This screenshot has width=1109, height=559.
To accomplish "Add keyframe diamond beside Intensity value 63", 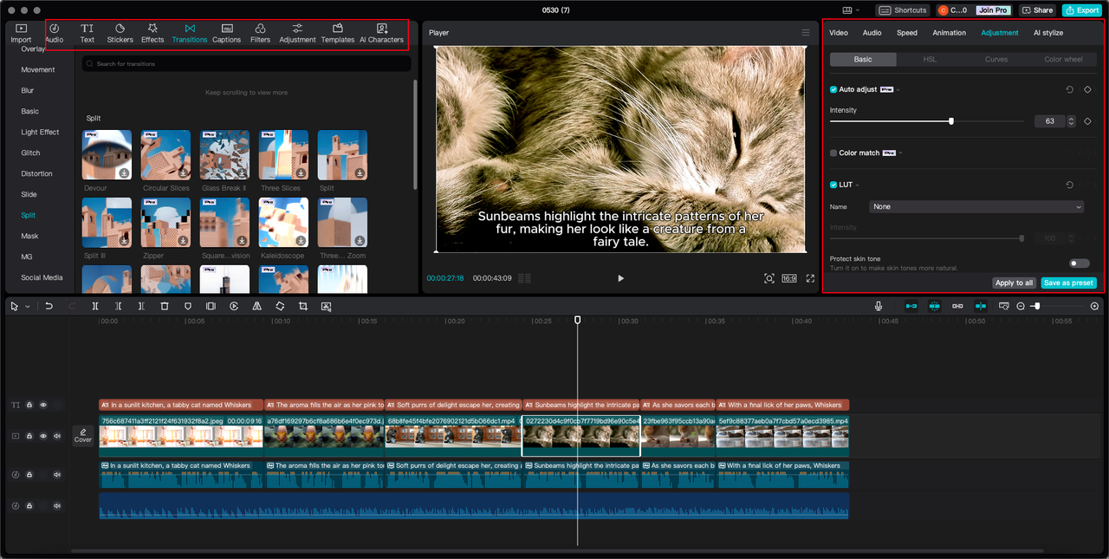I will click(x=1087, y=121).
